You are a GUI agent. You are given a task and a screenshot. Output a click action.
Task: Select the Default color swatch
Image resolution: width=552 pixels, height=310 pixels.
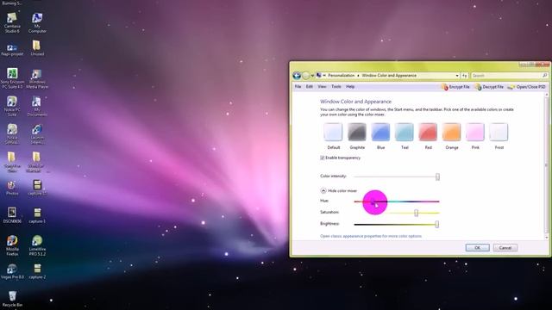[x=333, y=132]
